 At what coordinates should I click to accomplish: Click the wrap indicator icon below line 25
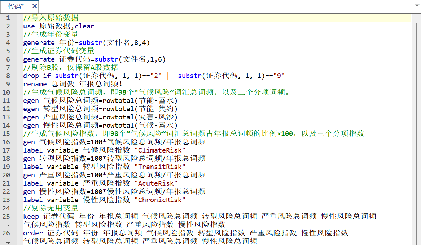pyautogui.click(x=8, y=225)
